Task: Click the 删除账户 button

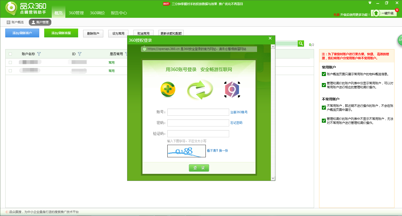Action: click(x=93, y=34)
